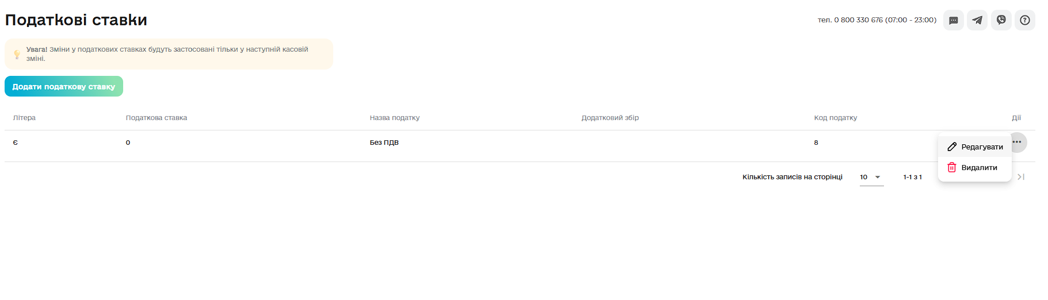Go to last page using the arrow icon
Viewport: 1048px width, 300px height.
tap(1021, 177)
